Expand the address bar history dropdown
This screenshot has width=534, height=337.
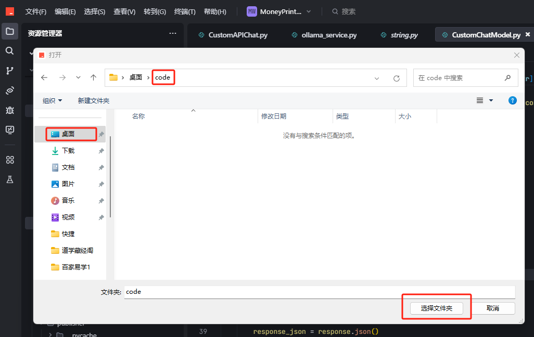tap(377, 79)
